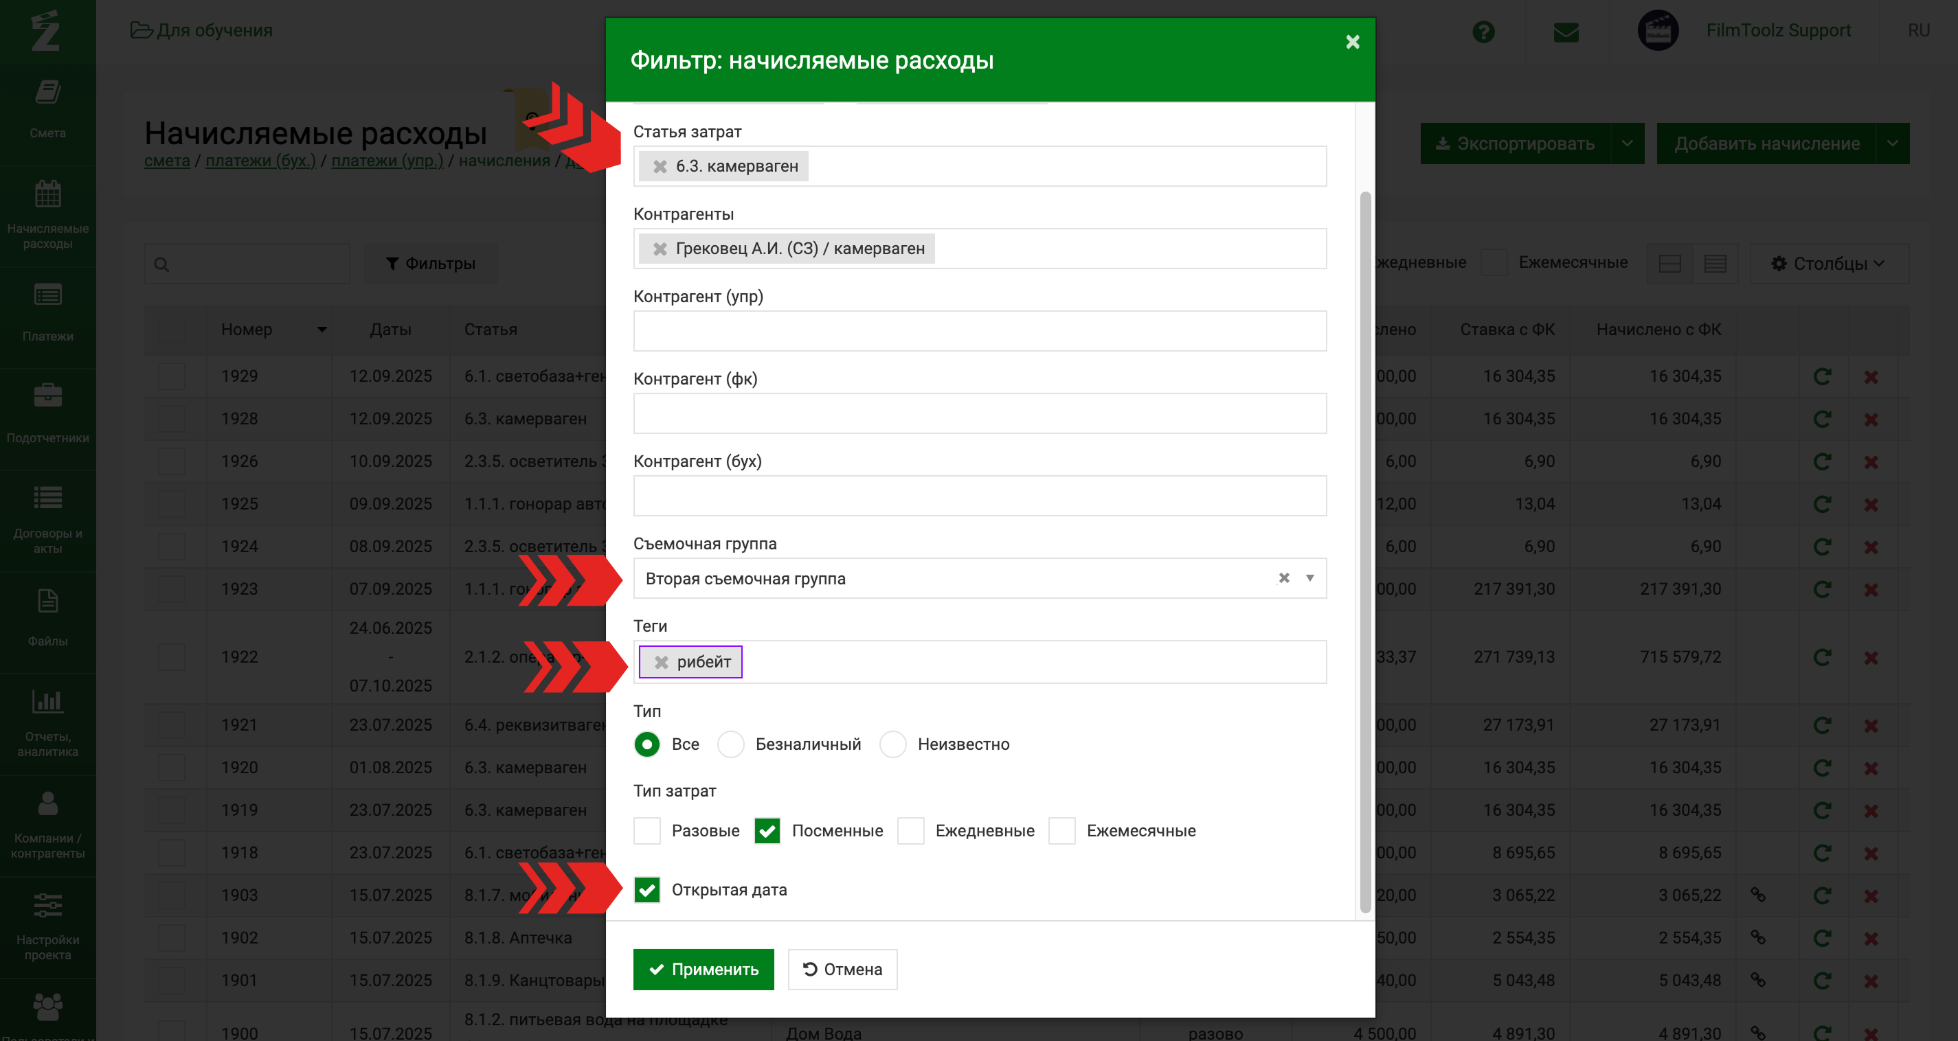
Task: Follow the смета breadcrumb link
Action: (167, 161)
